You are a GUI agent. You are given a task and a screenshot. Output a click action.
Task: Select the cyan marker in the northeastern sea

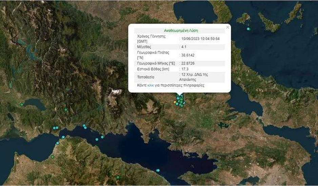pyautogui.click(x=249, y=29)
